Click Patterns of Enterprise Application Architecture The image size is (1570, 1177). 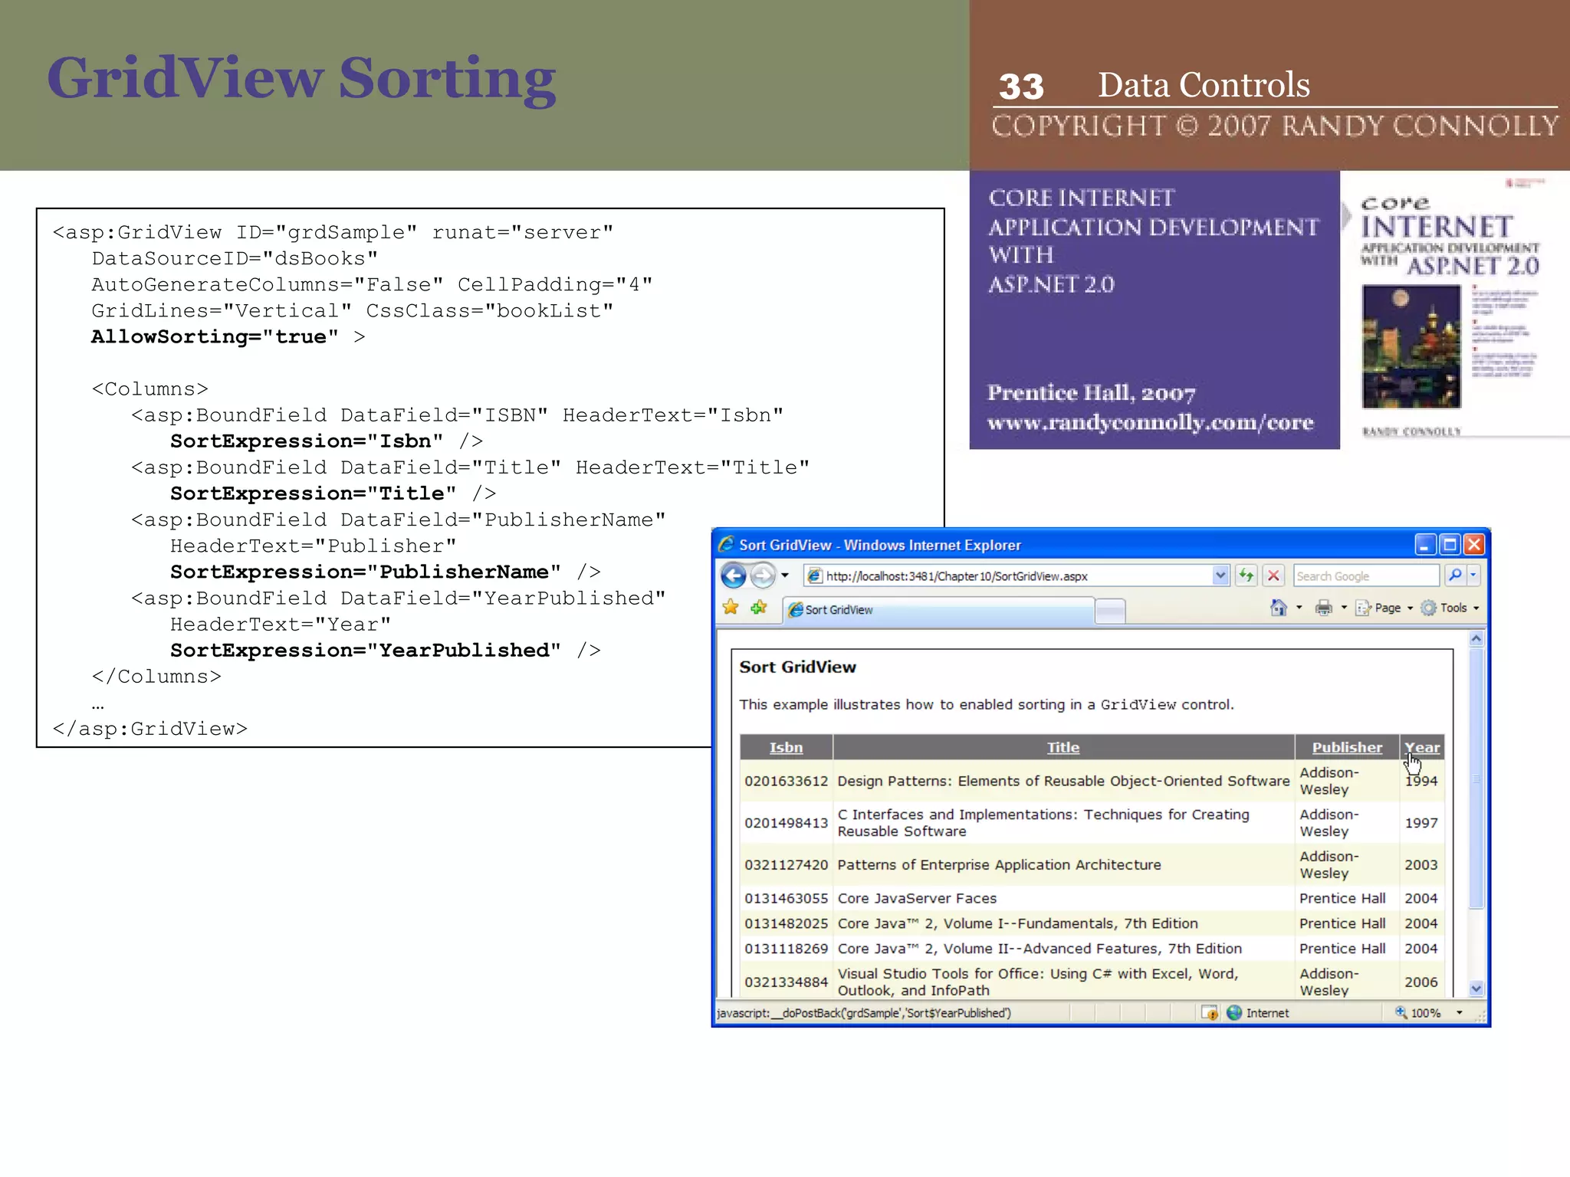(999, 864)
